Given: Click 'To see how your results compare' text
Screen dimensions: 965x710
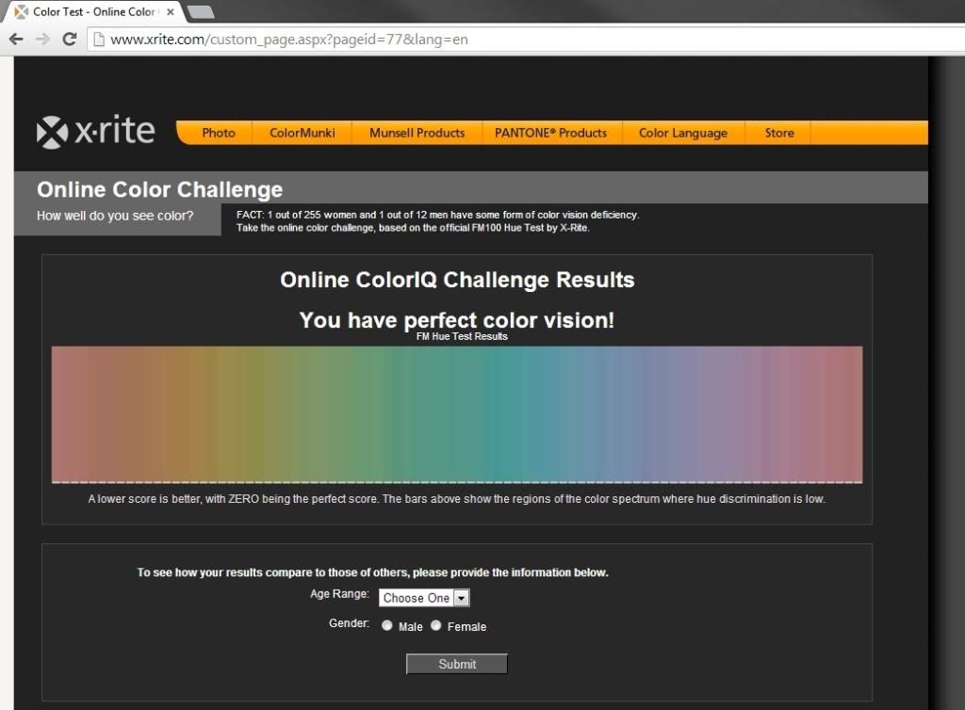Looking at the screenshot, I should pos(372,573).
